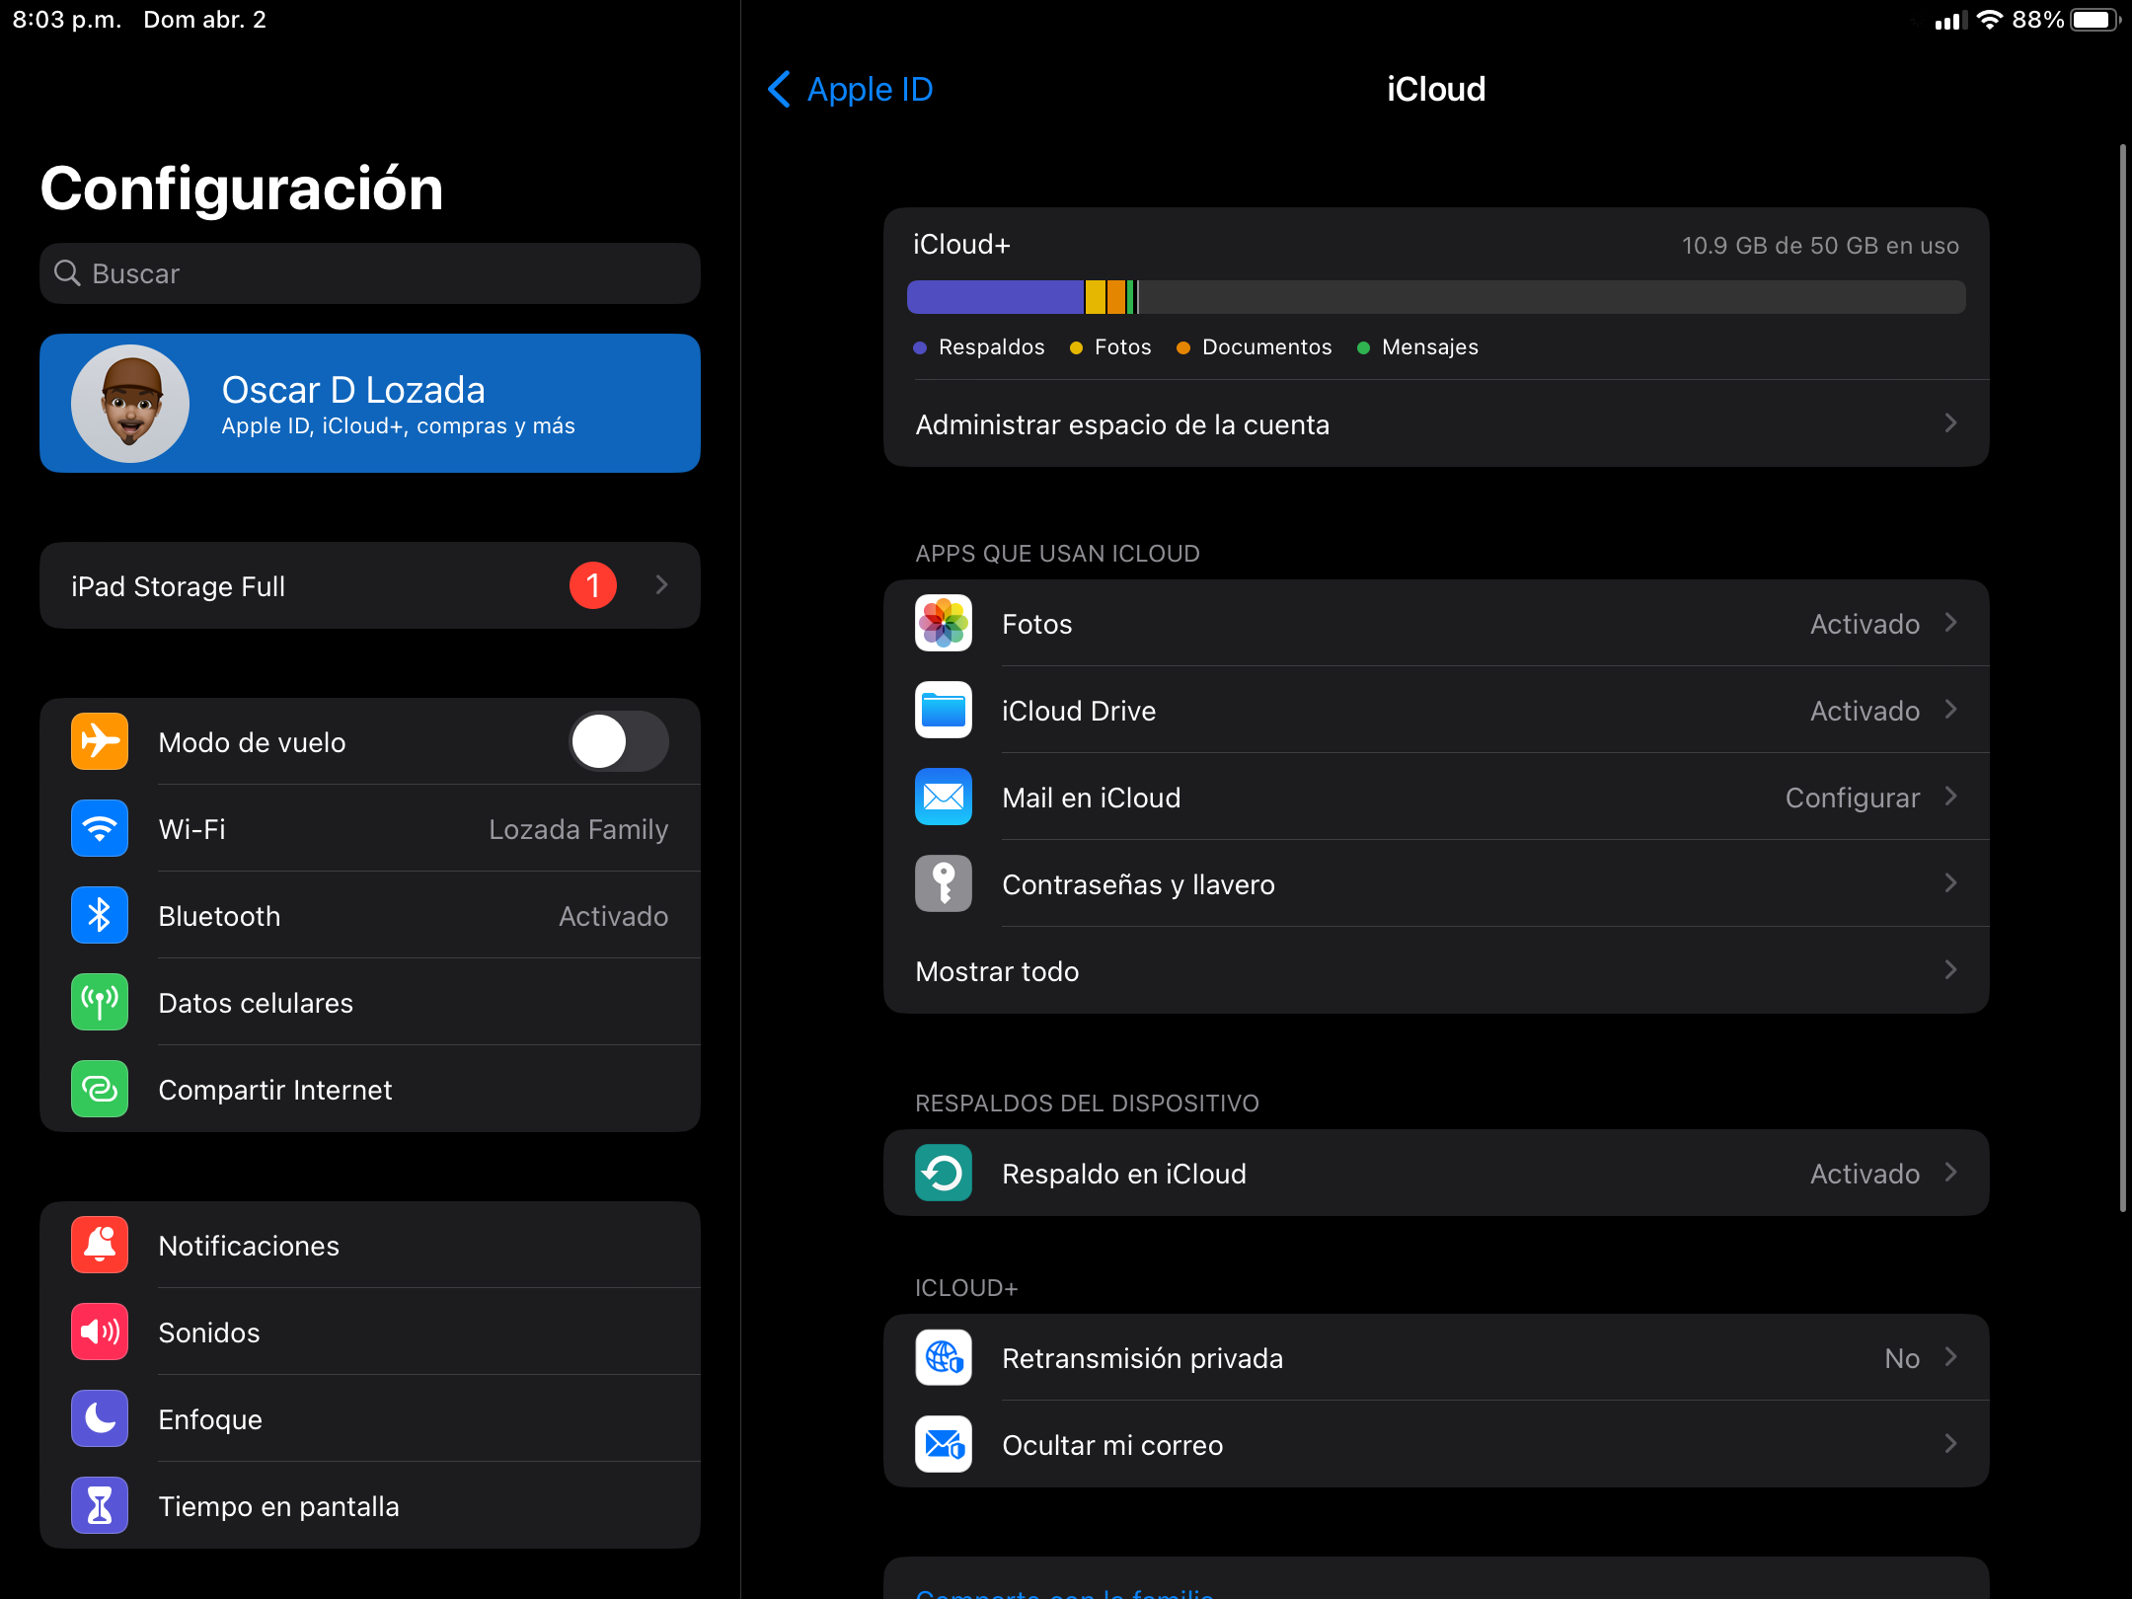The image size is (2132, 1599).
Task: Expand Administrar espacio de la cuenta chevron
Action: (x=1949, y=424)
